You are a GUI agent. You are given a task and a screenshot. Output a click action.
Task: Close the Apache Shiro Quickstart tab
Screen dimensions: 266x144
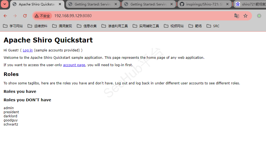[60, 4]
